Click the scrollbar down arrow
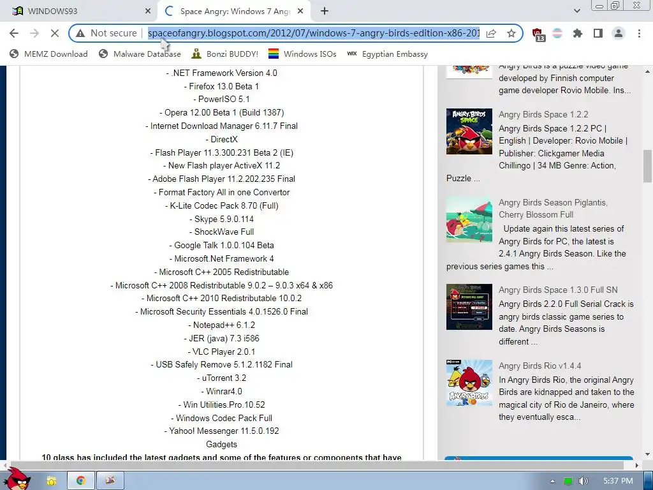This screenshot has width=653, height=490. [x=647, y=454]
